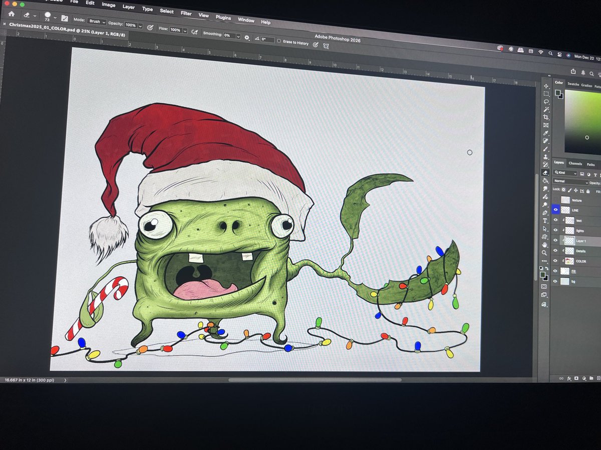Image resolution: width=601 pixels, height=450 pixels.
Task: Select the Crop tool
Action: [x=546, y=117]
